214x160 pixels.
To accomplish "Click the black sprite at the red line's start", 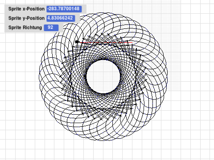I will tap(77, 42).
